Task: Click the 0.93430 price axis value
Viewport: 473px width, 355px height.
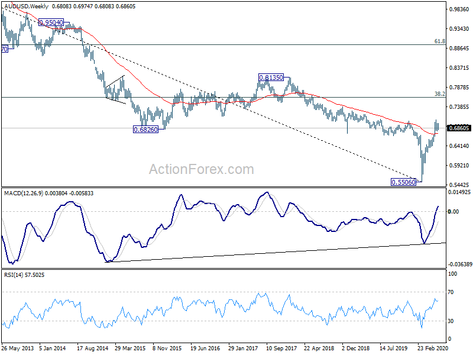Action: pos(459,28)
